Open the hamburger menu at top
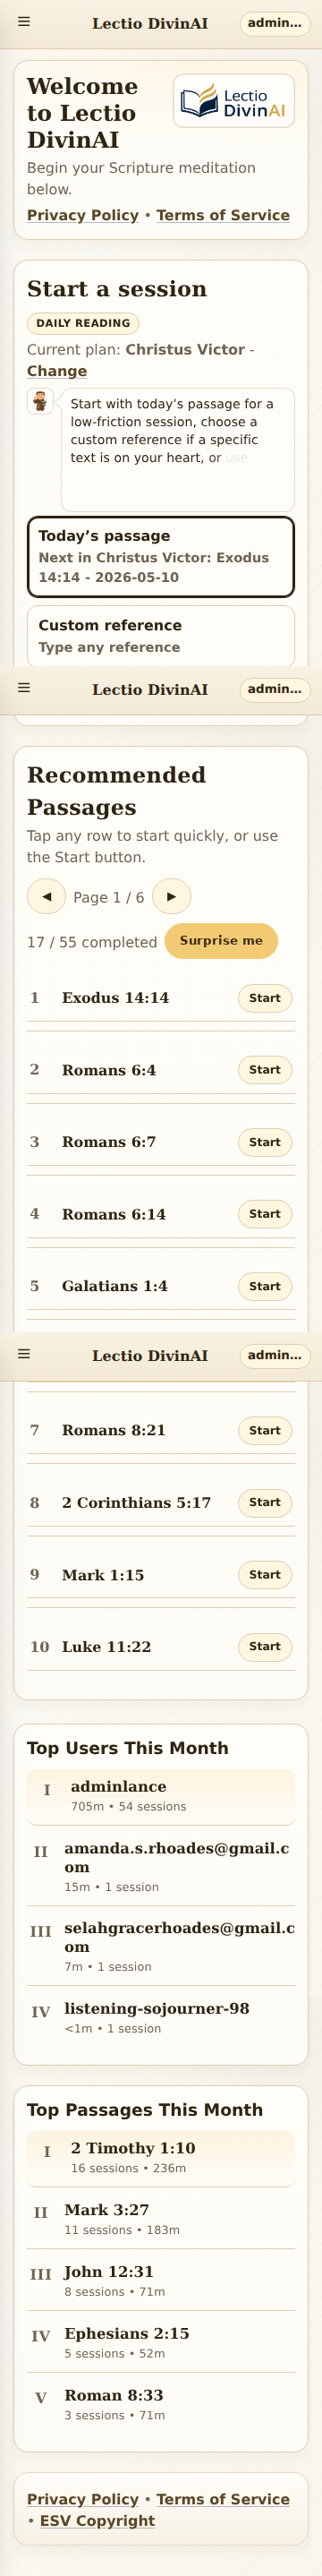The height and width of the screenshot is (2576, 322). (24, 22)
